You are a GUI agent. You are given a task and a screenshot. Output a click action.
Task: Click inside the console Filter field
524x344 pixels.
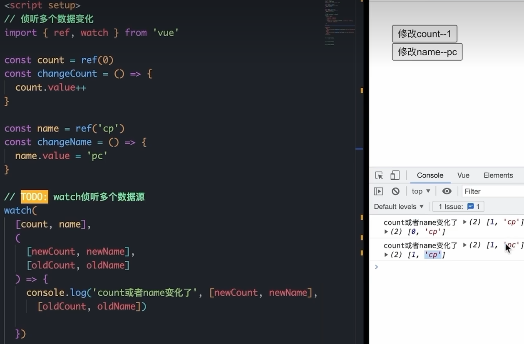pos(491,191)
